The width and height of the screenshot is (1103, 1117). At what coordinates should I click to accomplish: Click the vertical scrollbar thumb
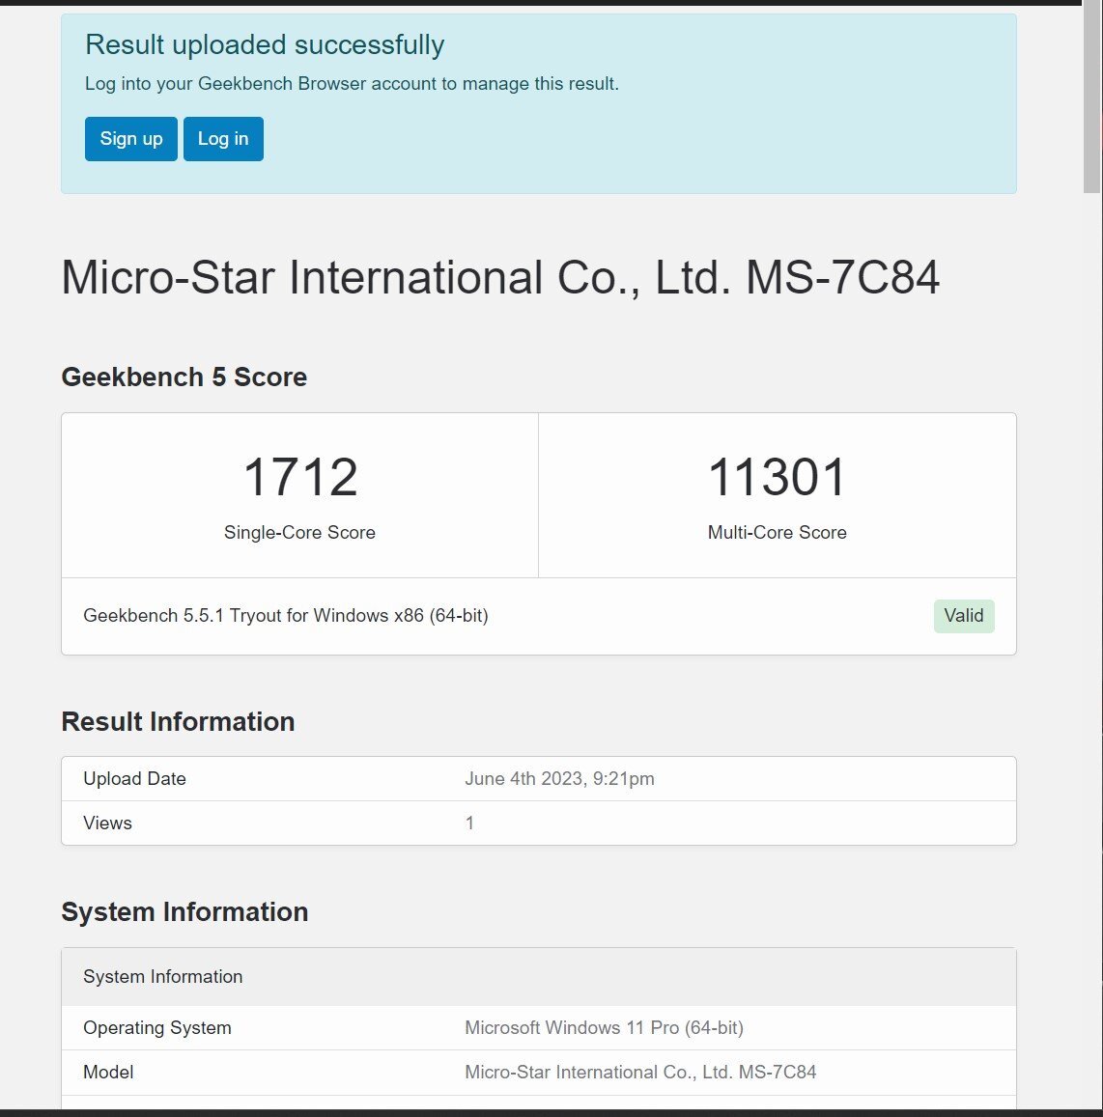point(1091,97)
